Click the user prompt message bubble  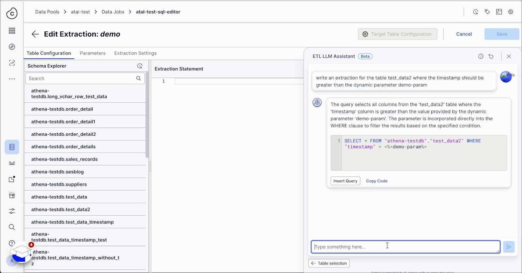tap(404, 81)
